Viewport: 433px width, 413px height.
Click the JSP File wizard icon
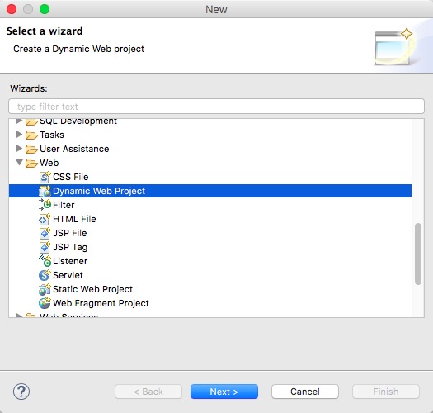[x=45, y=233]
